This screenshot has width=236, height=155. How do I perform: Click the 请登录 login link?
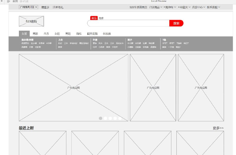coord(45,7)
